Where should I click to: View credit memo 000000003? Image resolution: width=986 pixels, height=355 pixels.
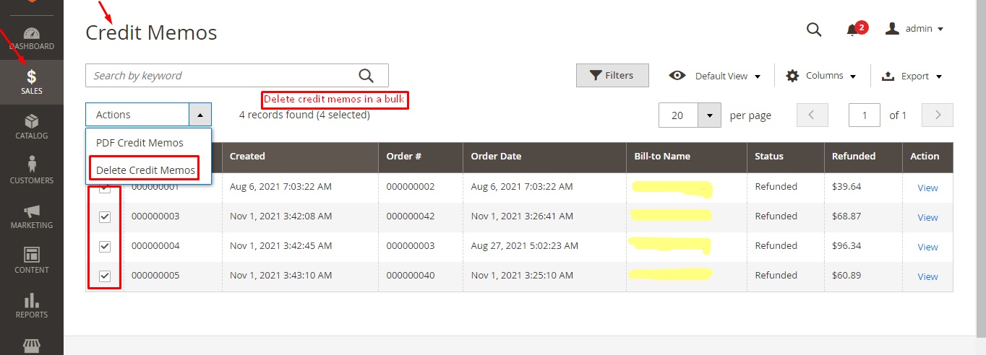point(927,217)
